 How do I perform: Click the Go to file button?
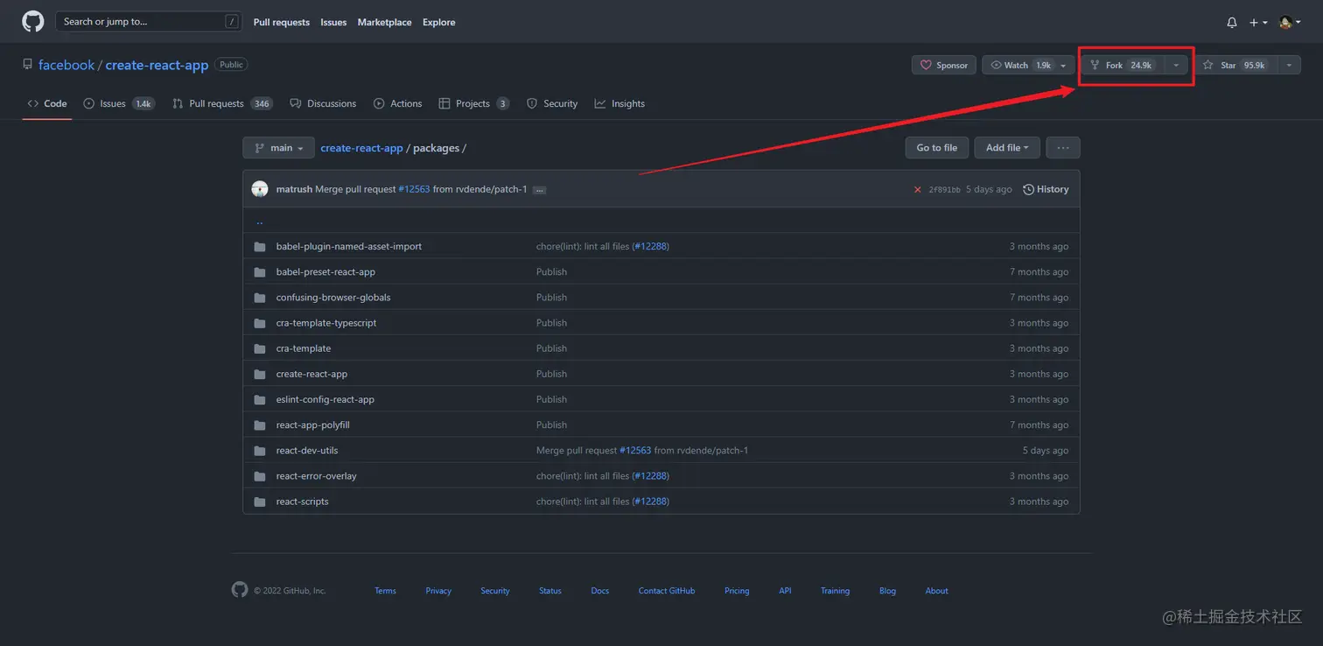point(936,148)
